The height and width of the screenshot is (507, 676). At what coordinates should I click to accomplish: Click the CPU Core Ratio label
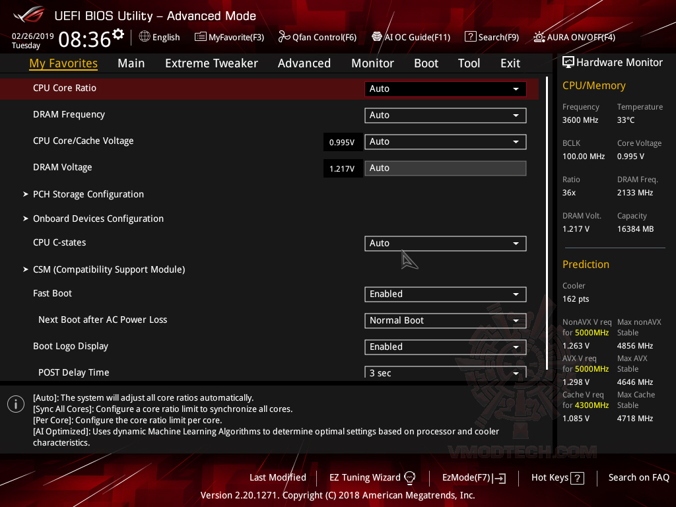click(65, 88)
